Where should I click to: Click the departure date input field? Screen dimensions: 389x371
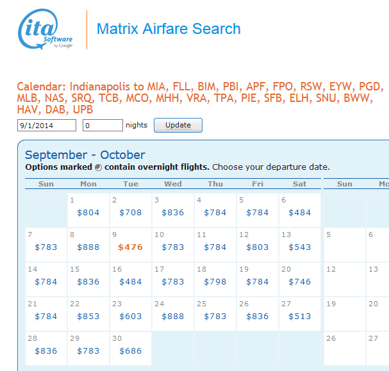pyautogui.click(x=46, y=125)
